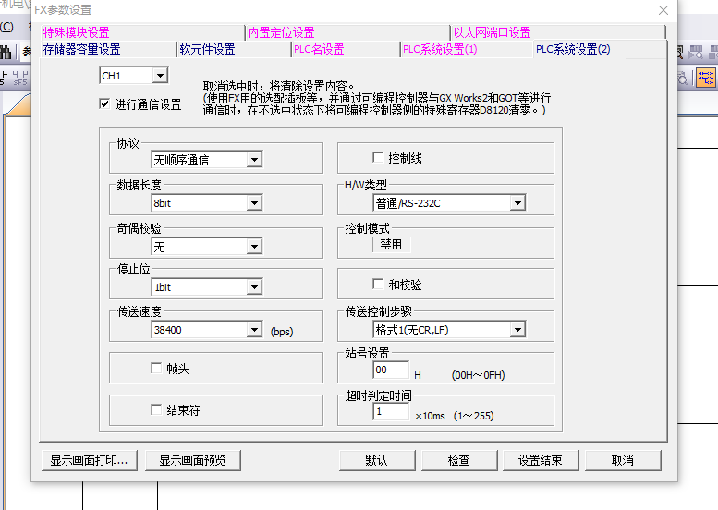Enable the 控制线 checkbox
Image resolution: width=718 pixels, height=510 pixels.
tap(377, 158)
